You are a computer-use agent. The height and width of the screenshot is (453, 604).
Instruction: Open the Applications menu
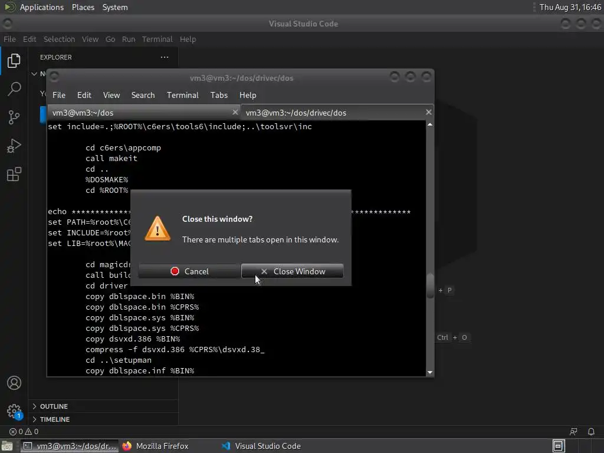tap(42, 7)
